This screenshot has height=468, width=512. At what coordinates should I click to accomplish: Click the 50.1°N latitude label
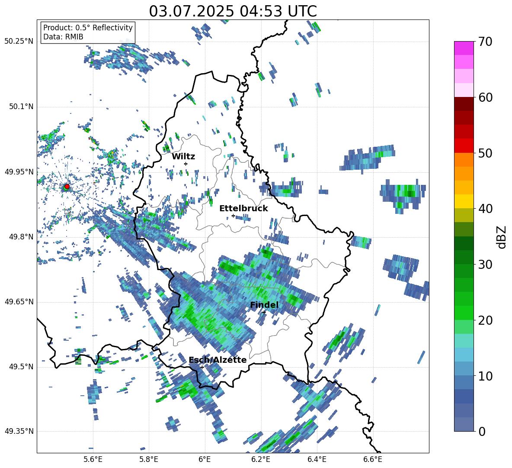coord(21,107)
